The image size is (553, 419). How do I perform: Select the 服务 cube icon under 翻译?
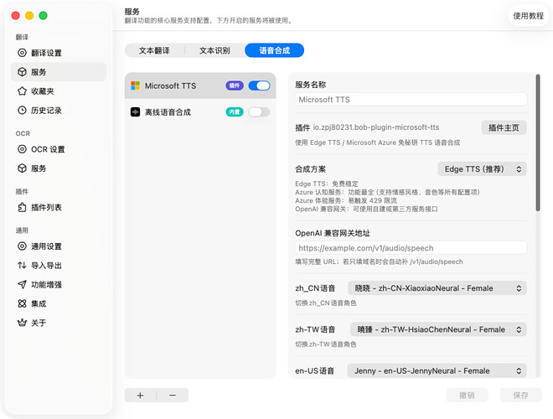coord(22,72)
